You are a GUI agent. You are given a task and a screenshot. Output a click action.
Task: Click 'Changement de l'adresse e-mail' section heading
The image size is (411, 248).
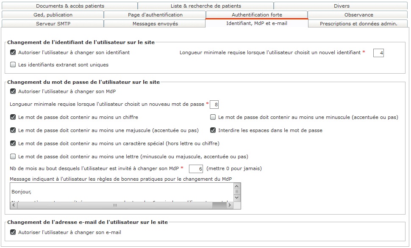click(x=88, y=222)
